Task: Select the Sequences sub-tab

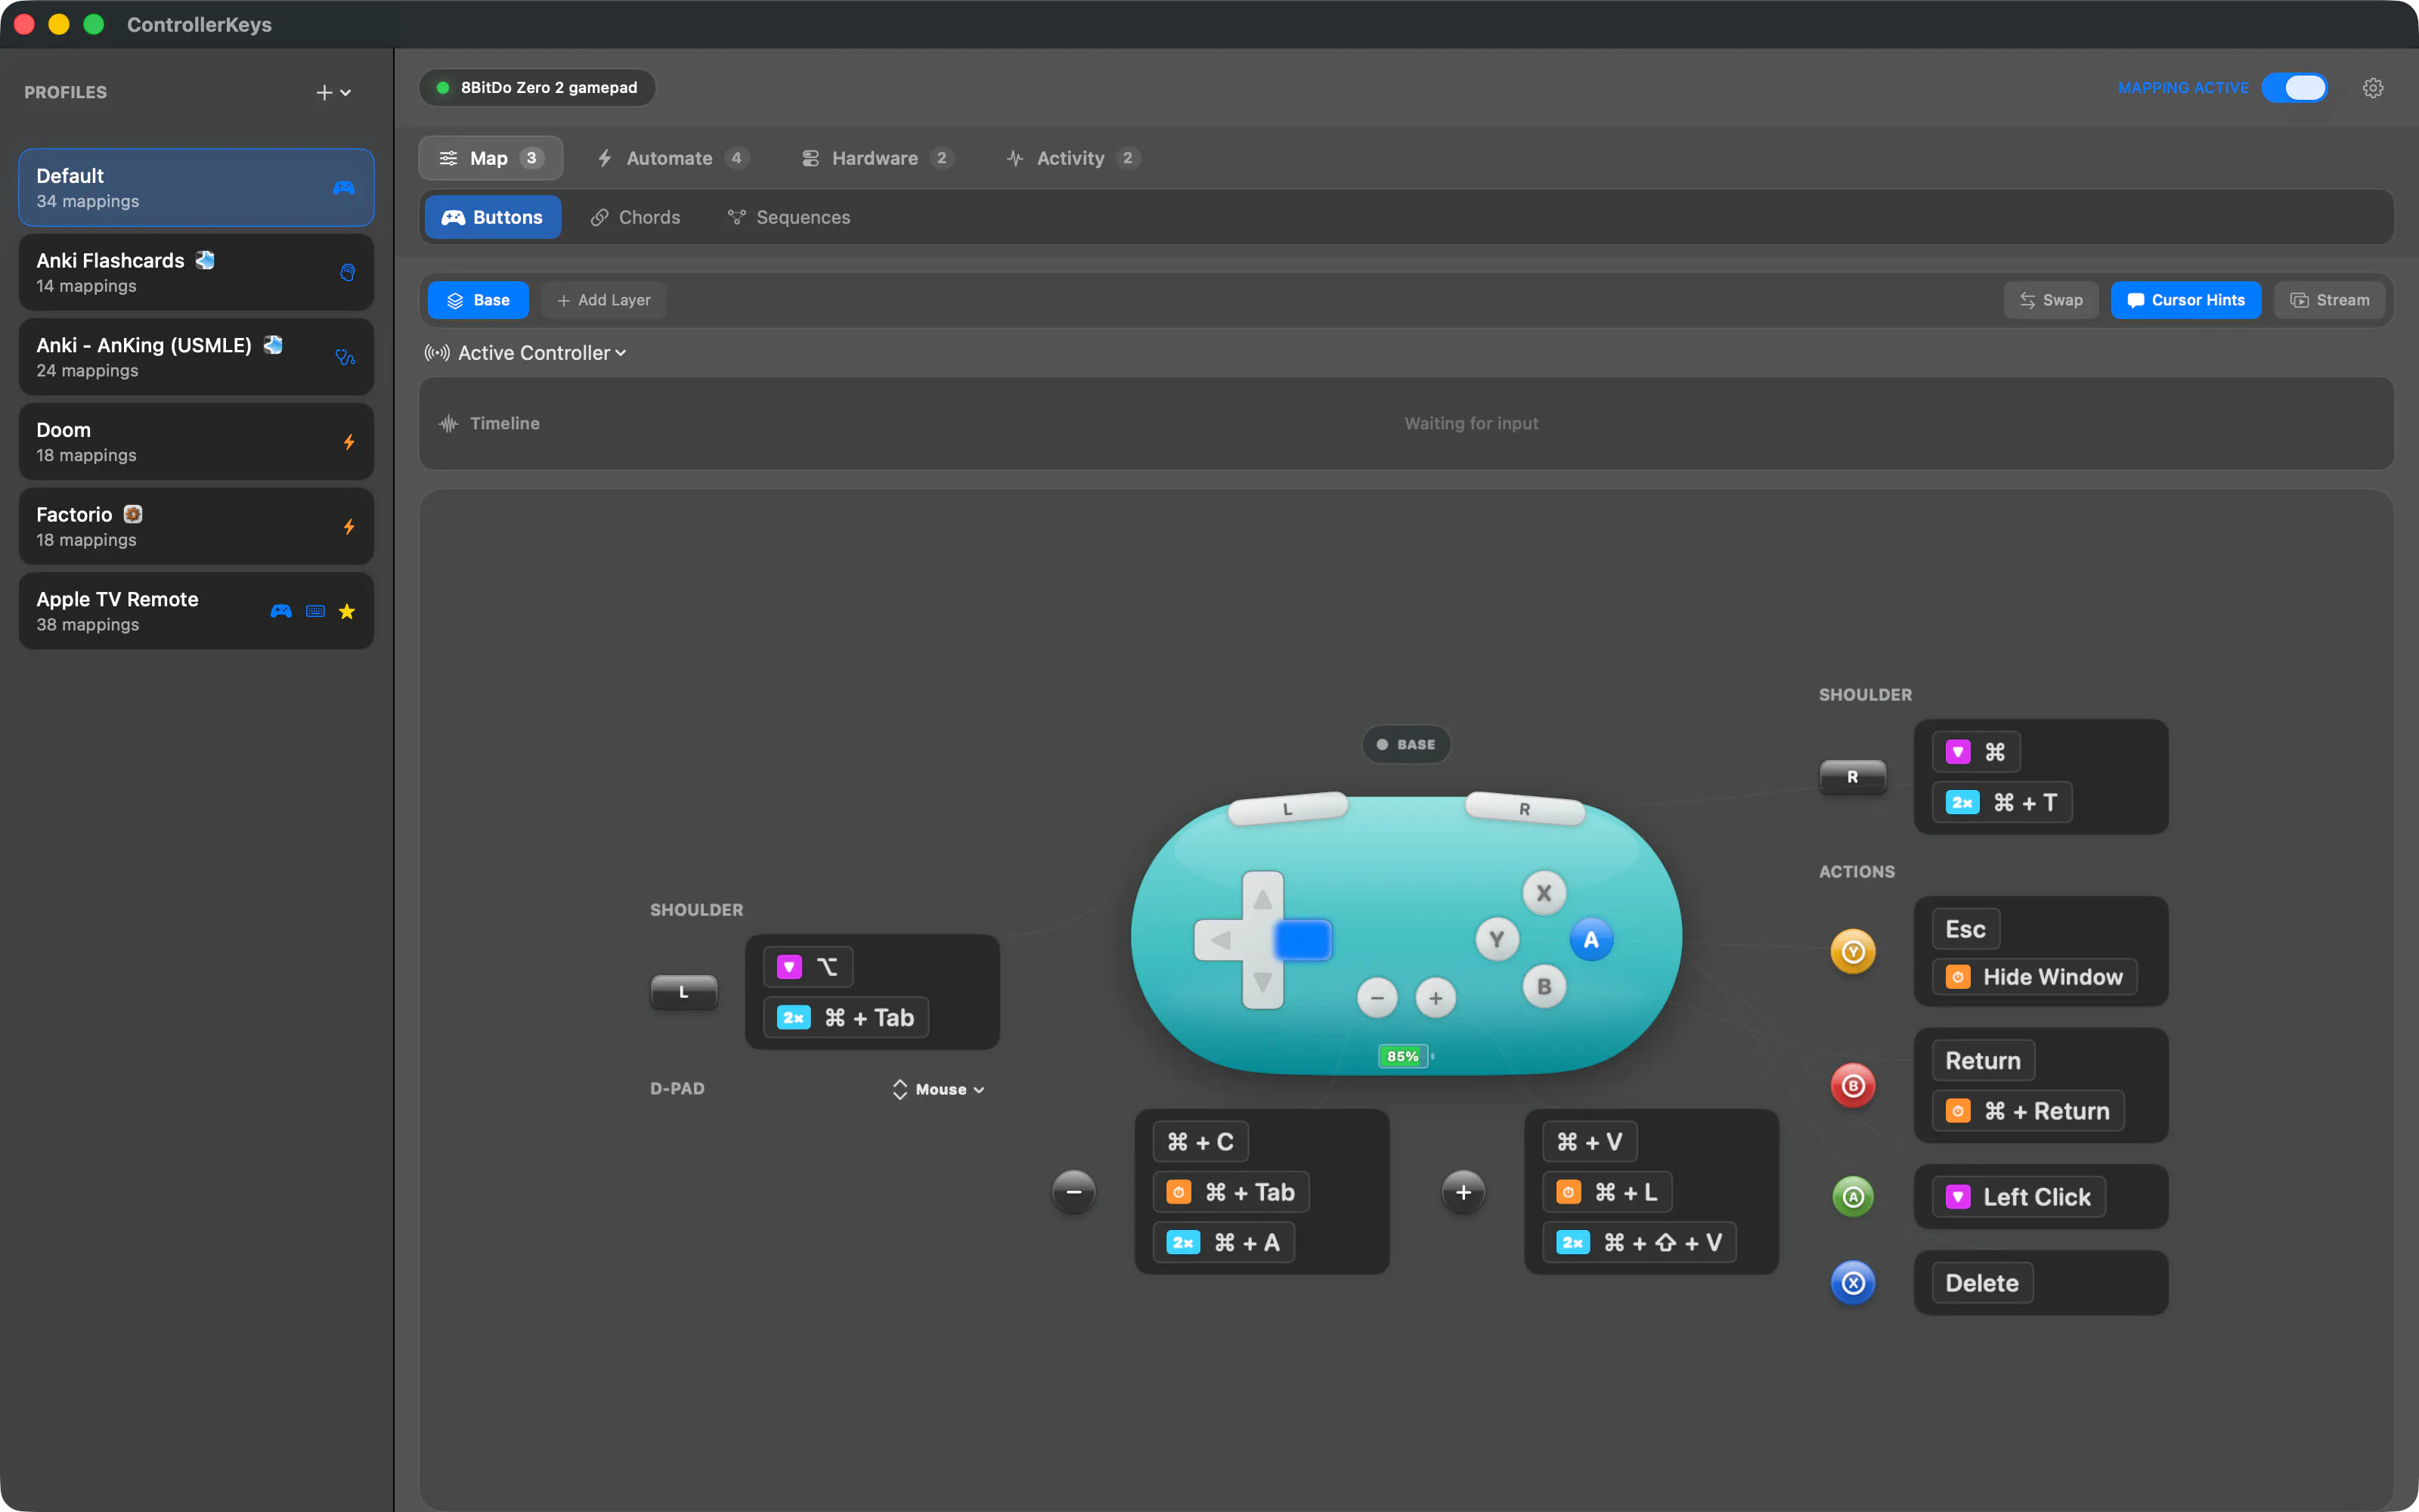Action: pyautogui.click(x=788, y=217)
